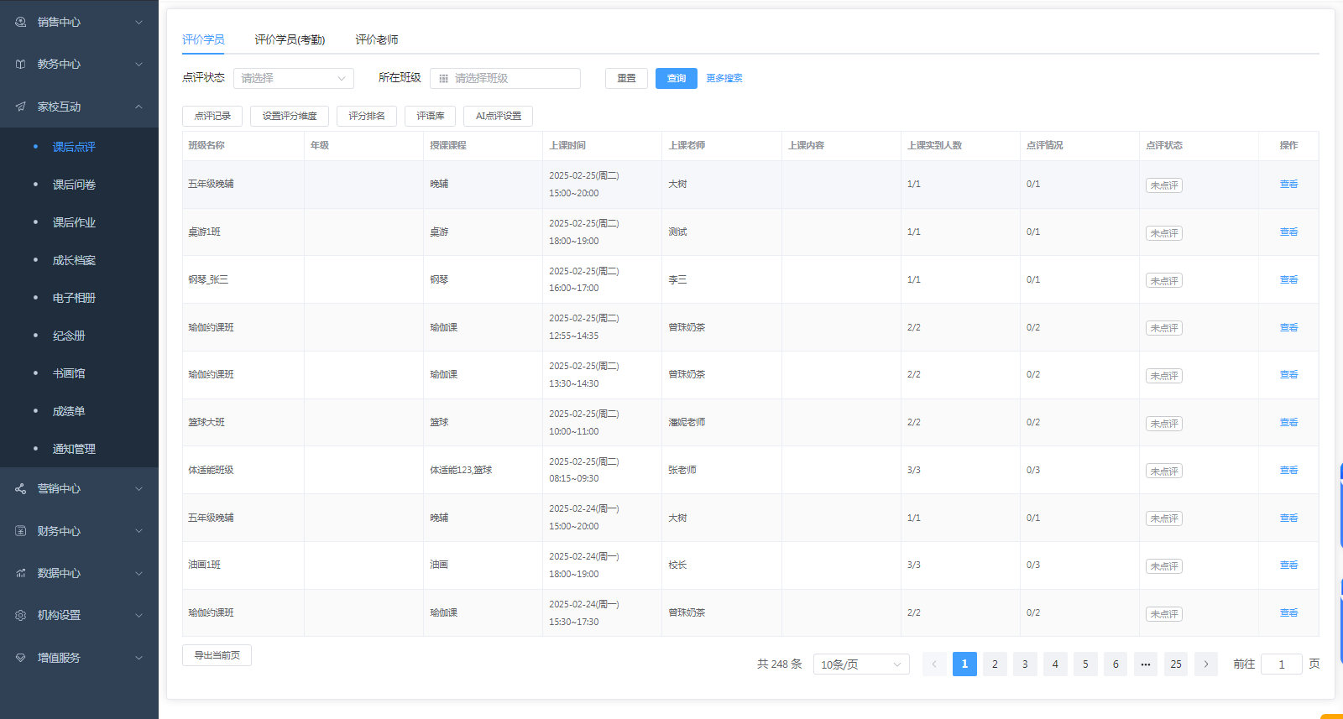Go to page 25

1176,664
